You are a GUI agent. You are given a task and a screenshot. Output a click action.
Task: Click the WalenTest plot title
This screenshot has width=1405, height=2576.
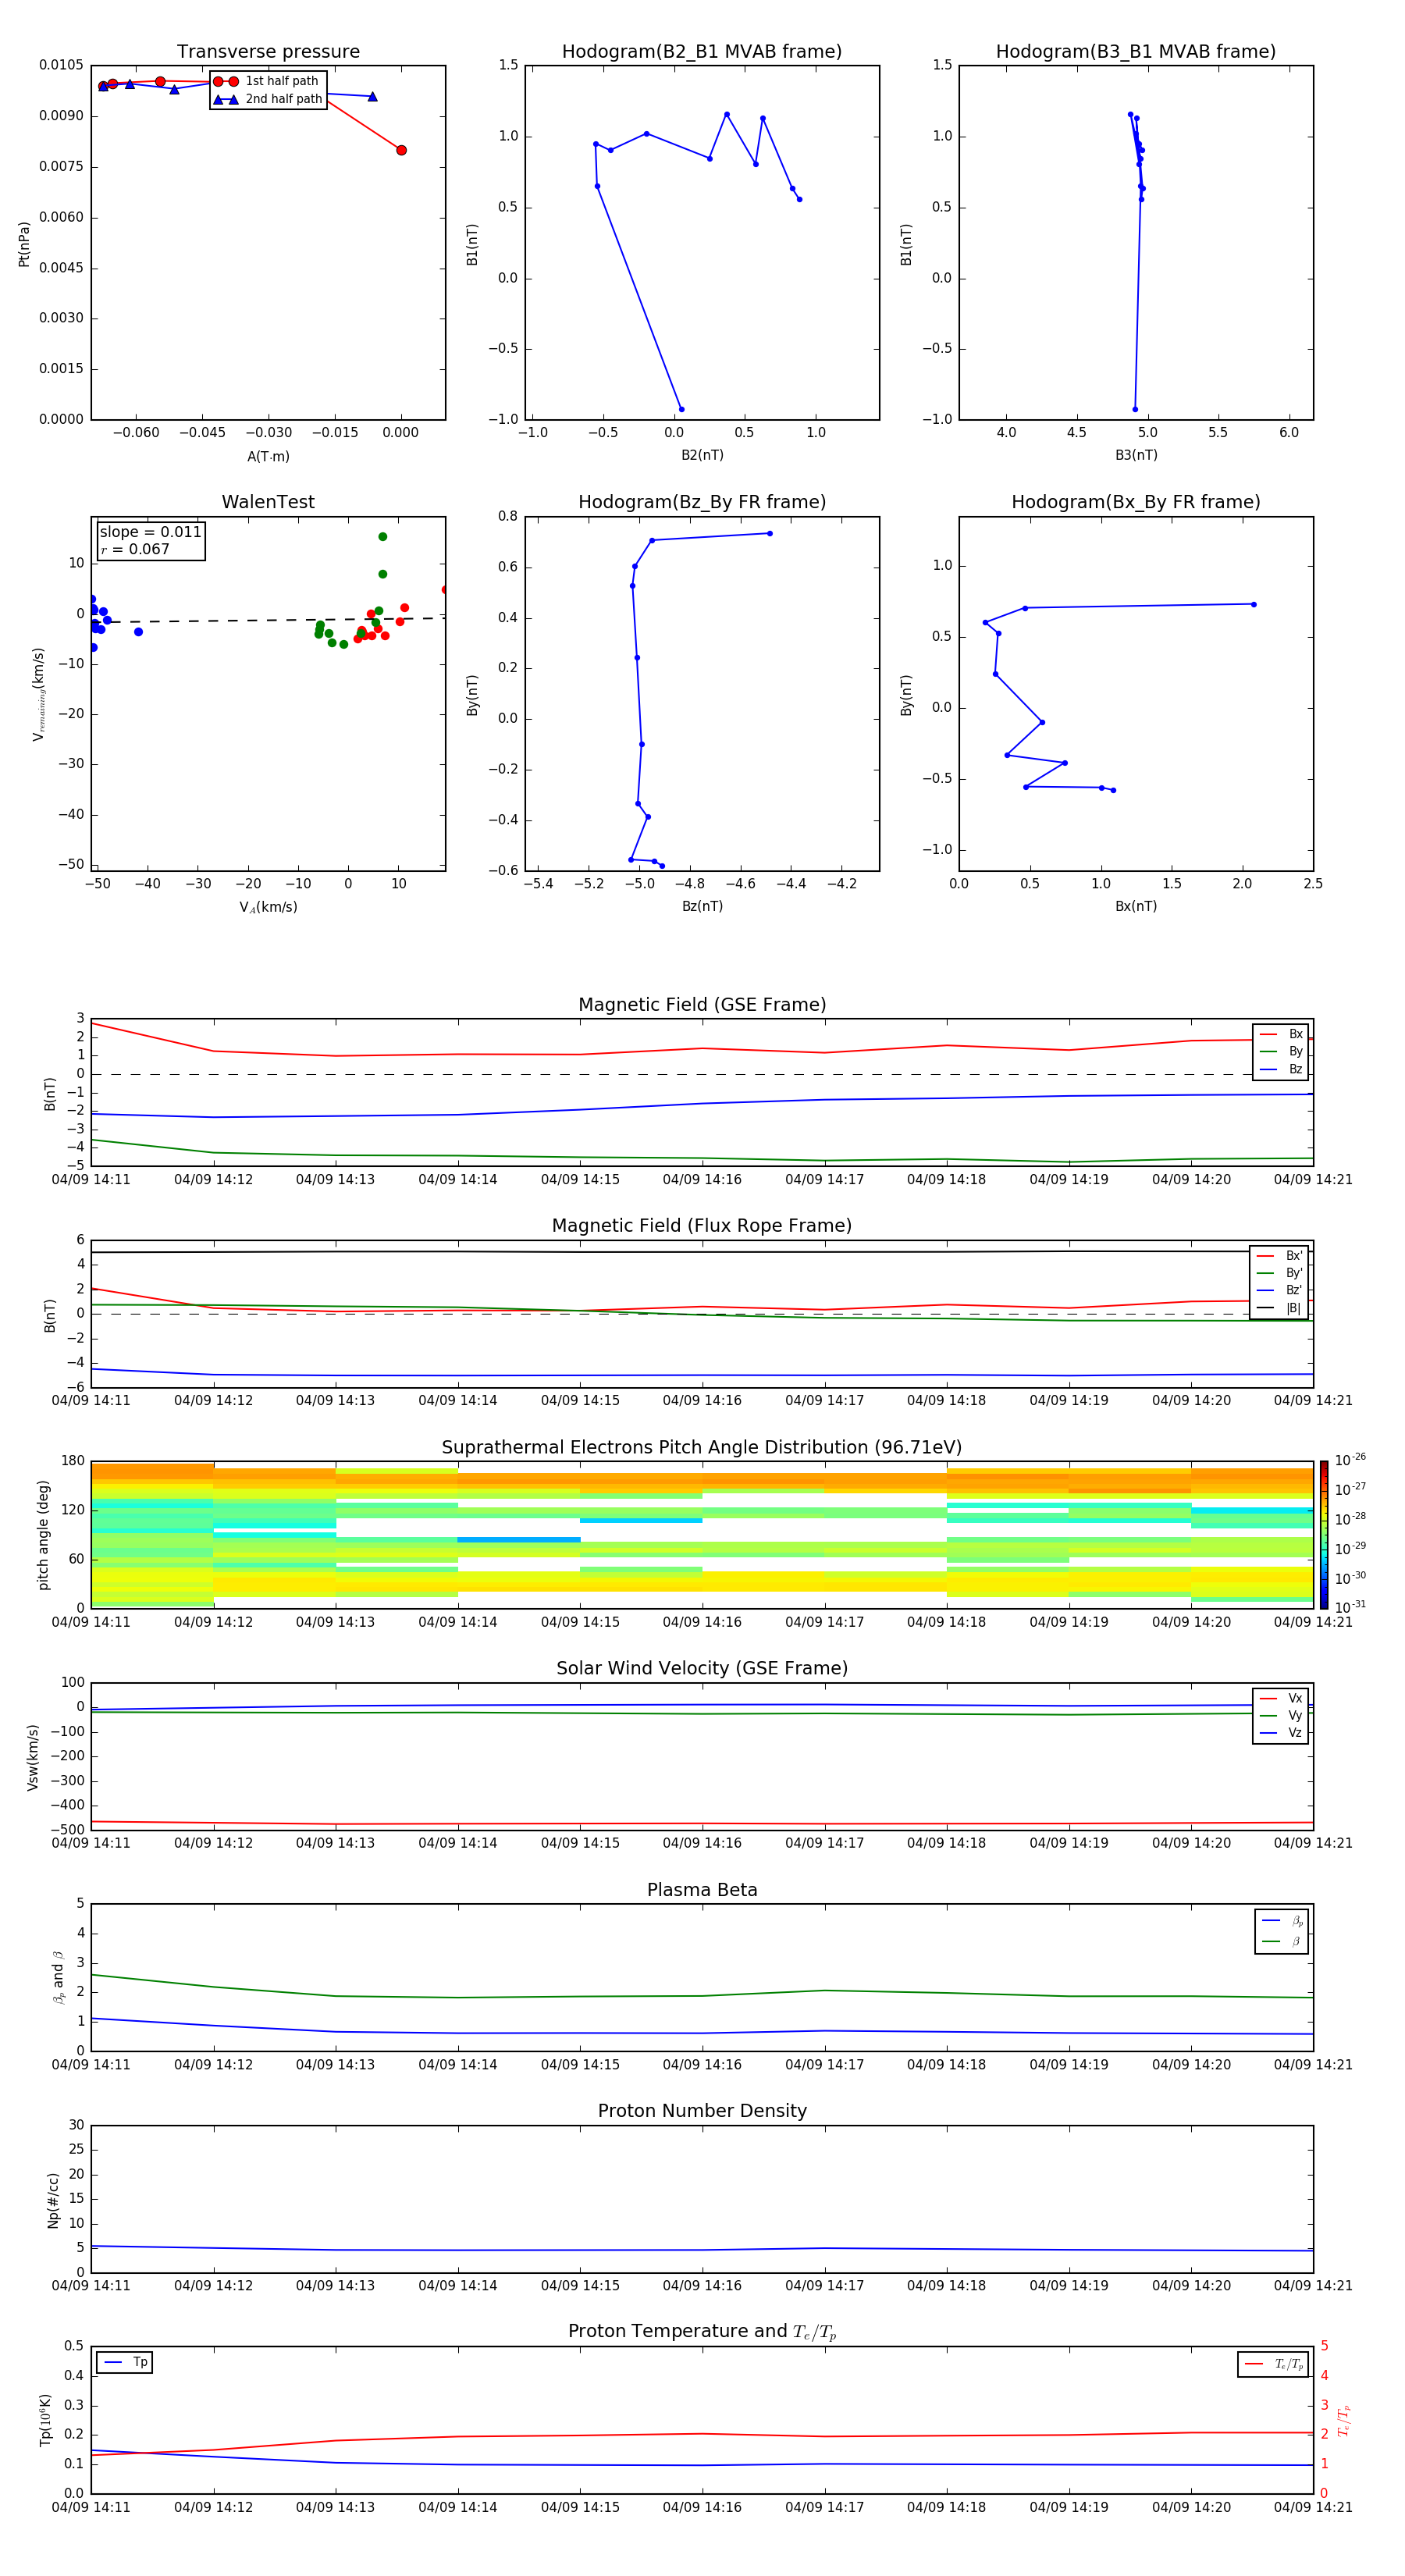click(x=268, y=502)
